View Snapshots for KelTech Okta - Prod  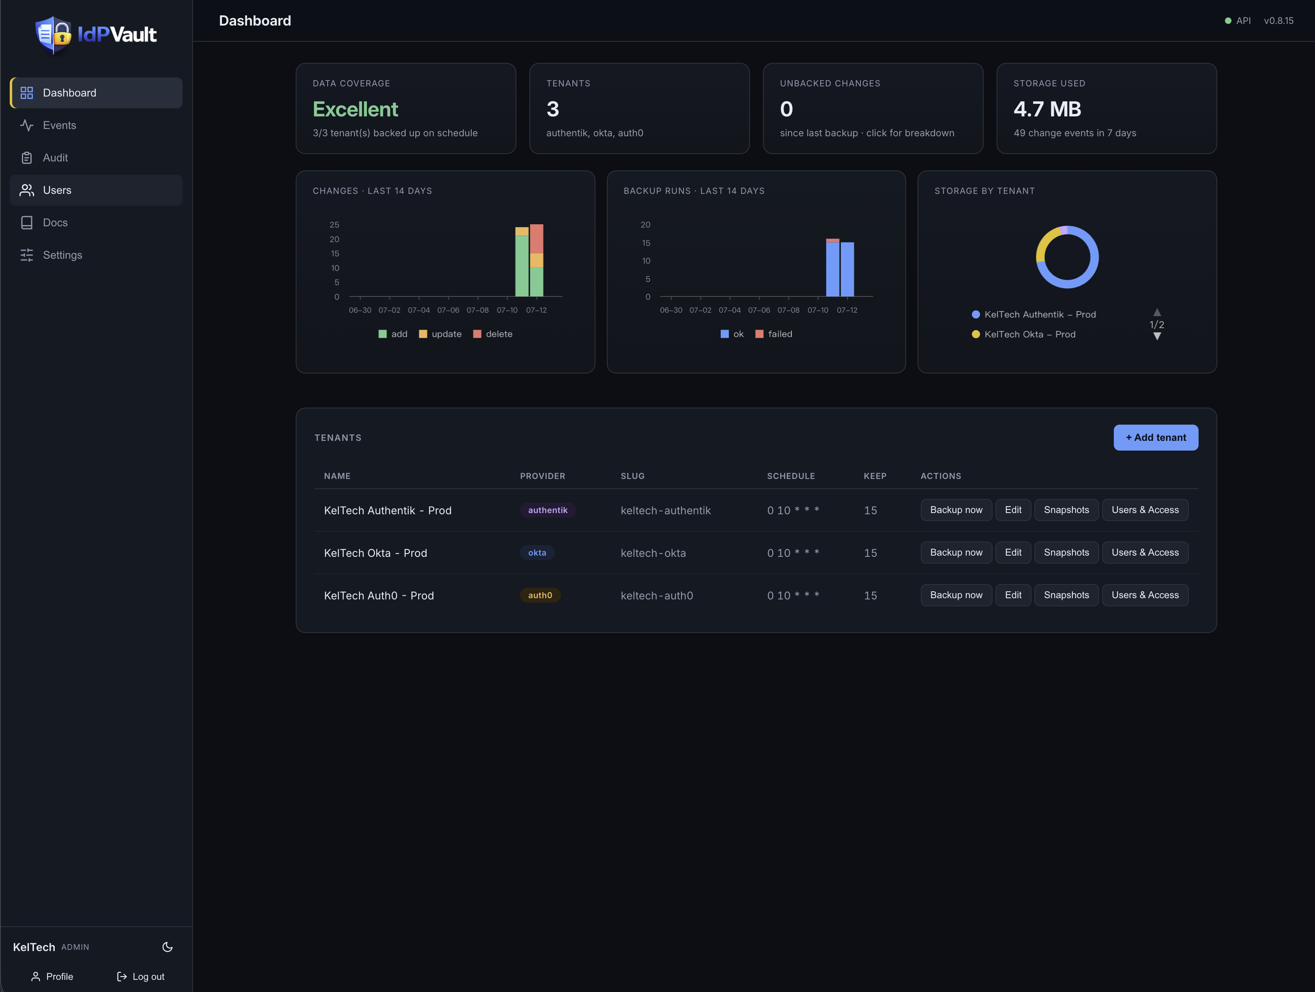(1066, 553)
